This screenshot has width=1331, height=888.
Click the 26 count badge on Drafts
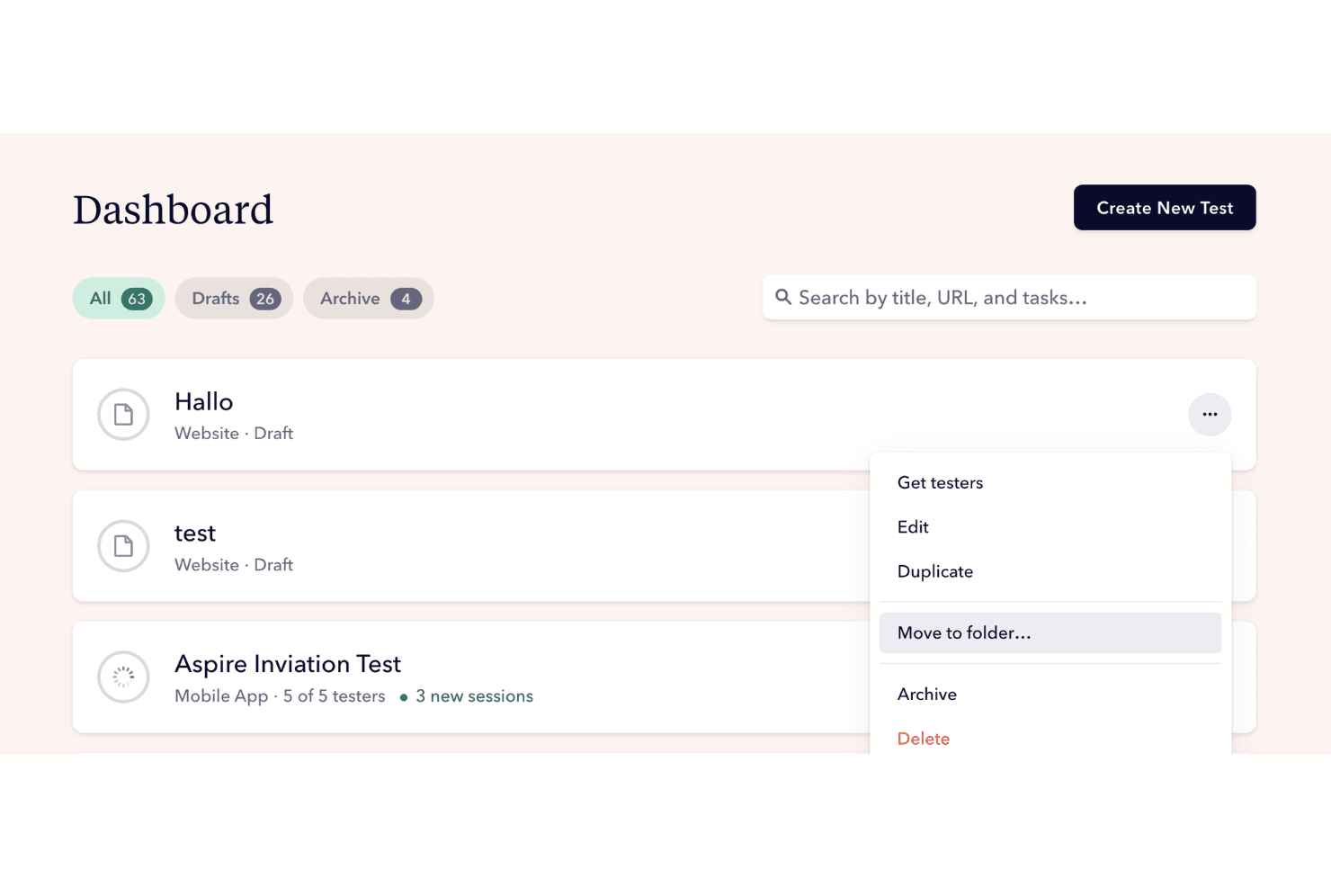pos(265,299)
